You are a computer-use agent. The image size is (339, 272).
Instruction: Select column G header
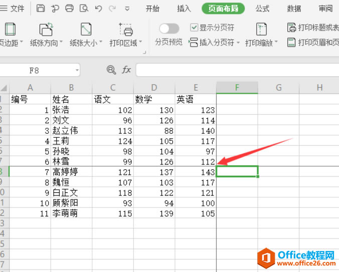click(x=278, y=88)
